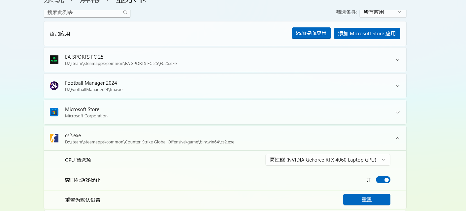
Task: Open the GPU 首选项 dropdown
Action: (x=328, y=160)
